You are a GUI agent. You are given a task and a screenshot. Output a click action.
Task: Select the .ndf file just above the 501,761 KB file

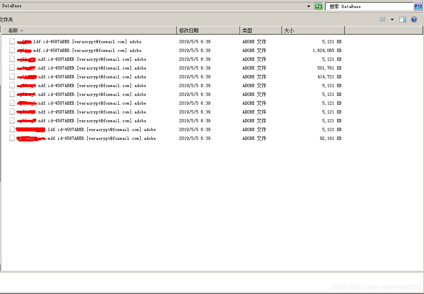click(x=82, y=59)
